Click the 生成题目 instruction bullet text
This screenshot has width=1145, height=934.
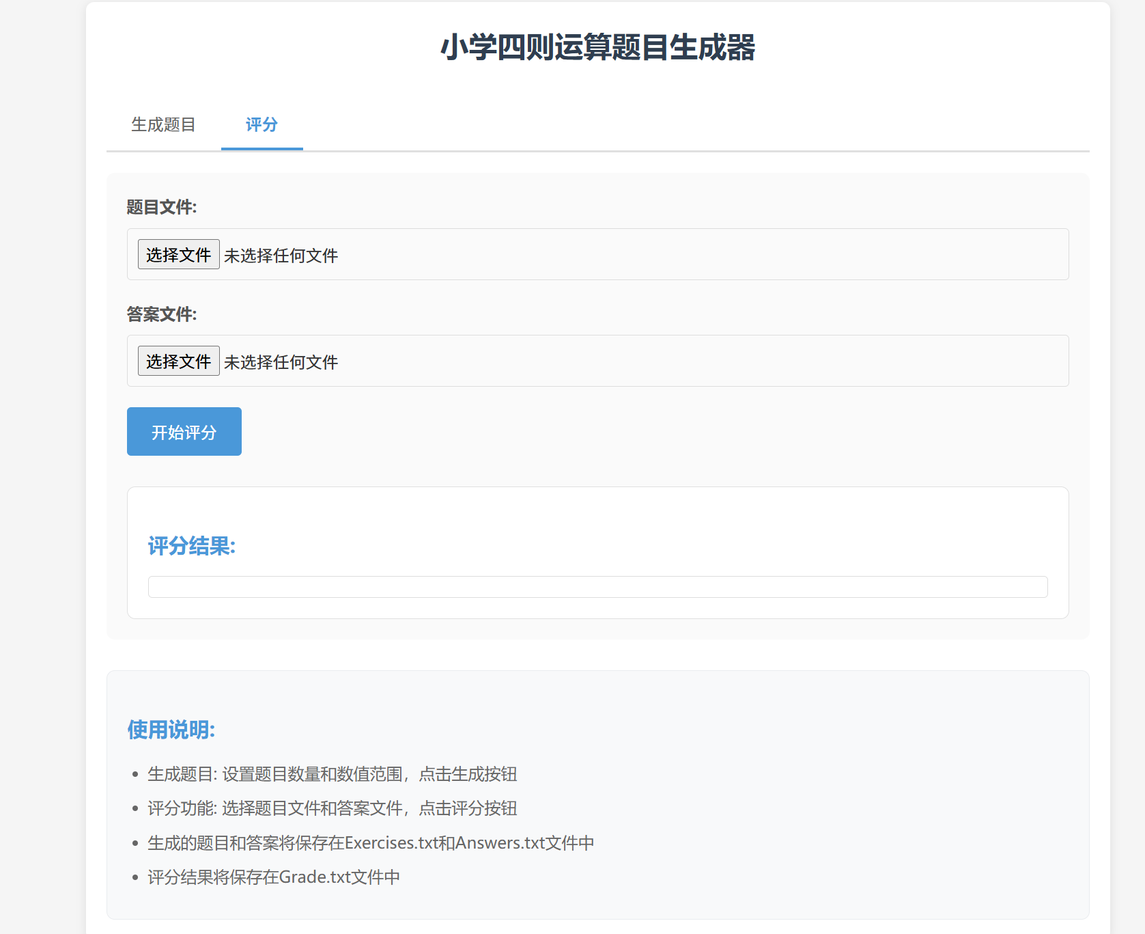[332, 774]
